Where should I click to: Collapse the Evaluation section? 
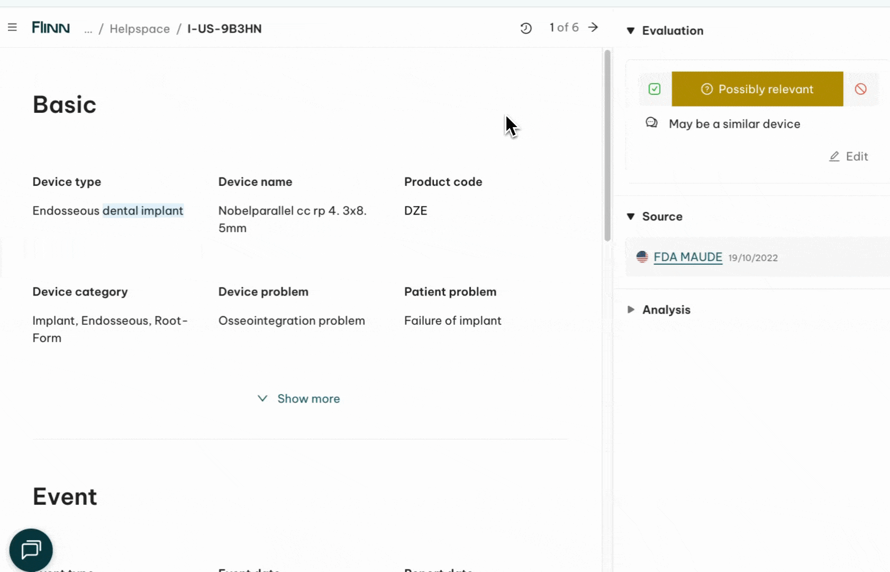click(631, 31)
